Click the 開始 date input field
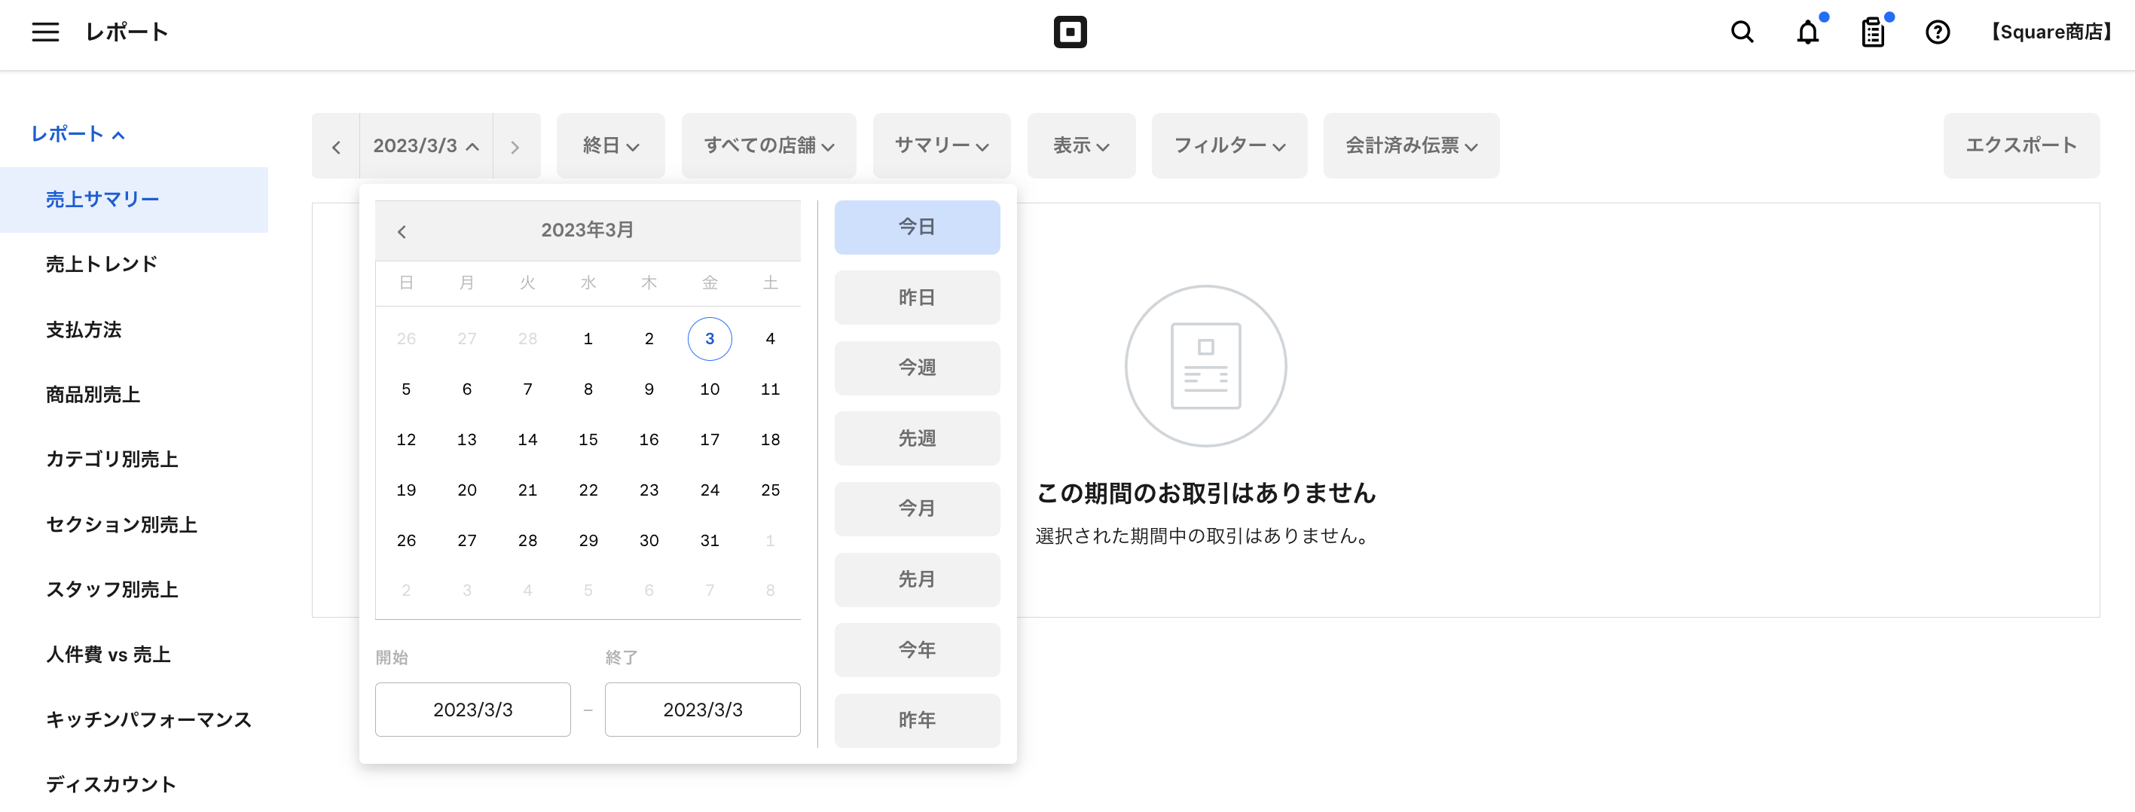The height and width of the screenshot is (812, 2135). click(472, 710)
